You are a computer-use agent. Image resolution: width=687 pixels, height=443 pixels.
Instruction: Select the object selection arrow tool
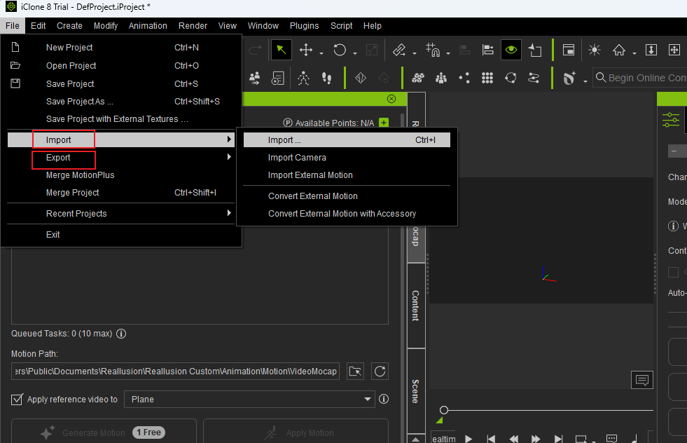click(282, 50)
